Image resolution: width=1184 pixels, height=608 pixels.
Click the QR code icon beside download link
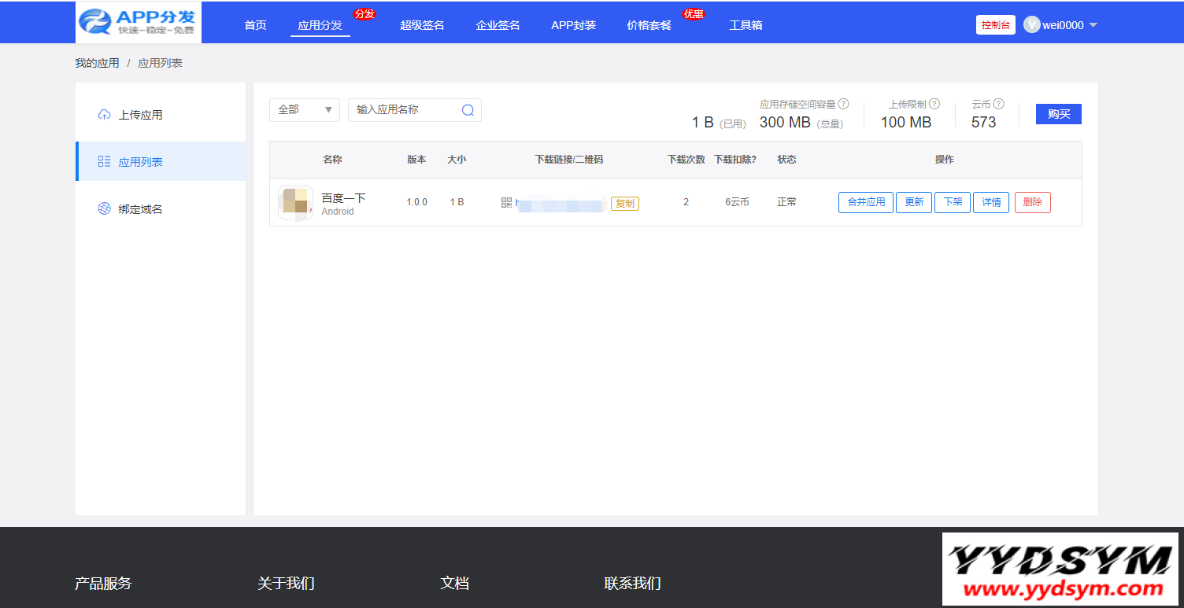pyautogui.click(x=506, y=203)
